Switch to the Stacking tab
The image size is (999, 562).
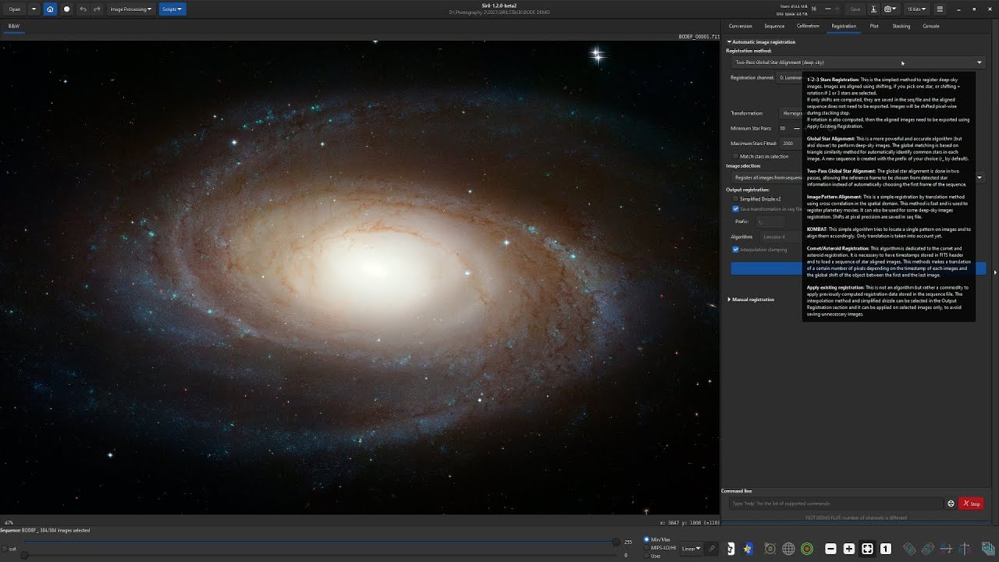click(901, 26)
